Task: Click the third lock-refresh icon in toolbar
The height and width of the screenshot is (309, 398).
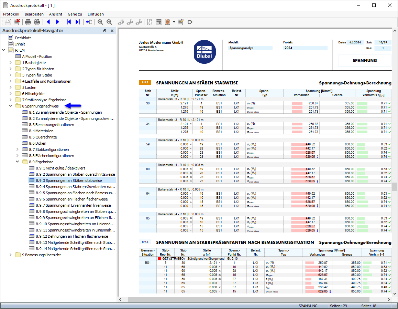Action: [x=139, y=22]
